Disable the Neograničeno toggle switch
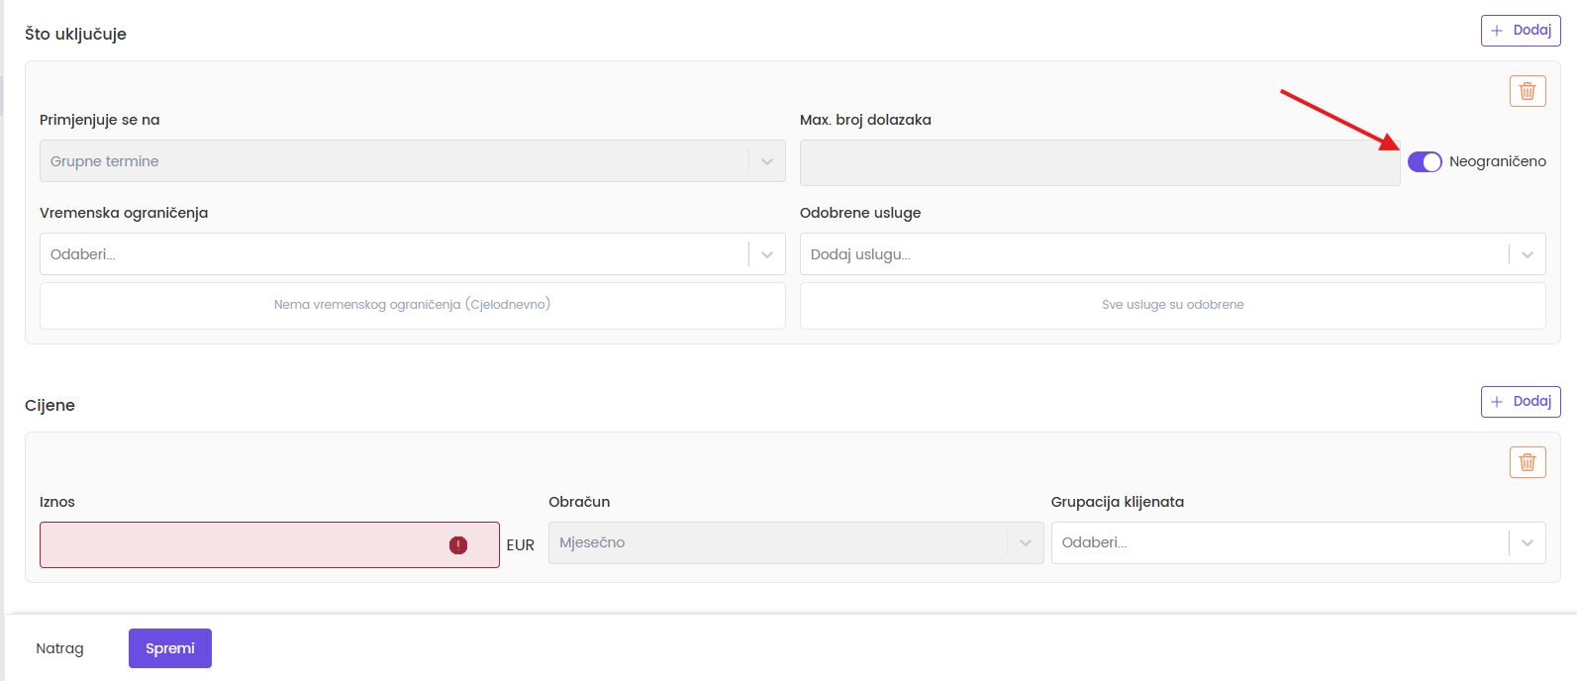The image size is (1577, 681). click(1425, 162)
